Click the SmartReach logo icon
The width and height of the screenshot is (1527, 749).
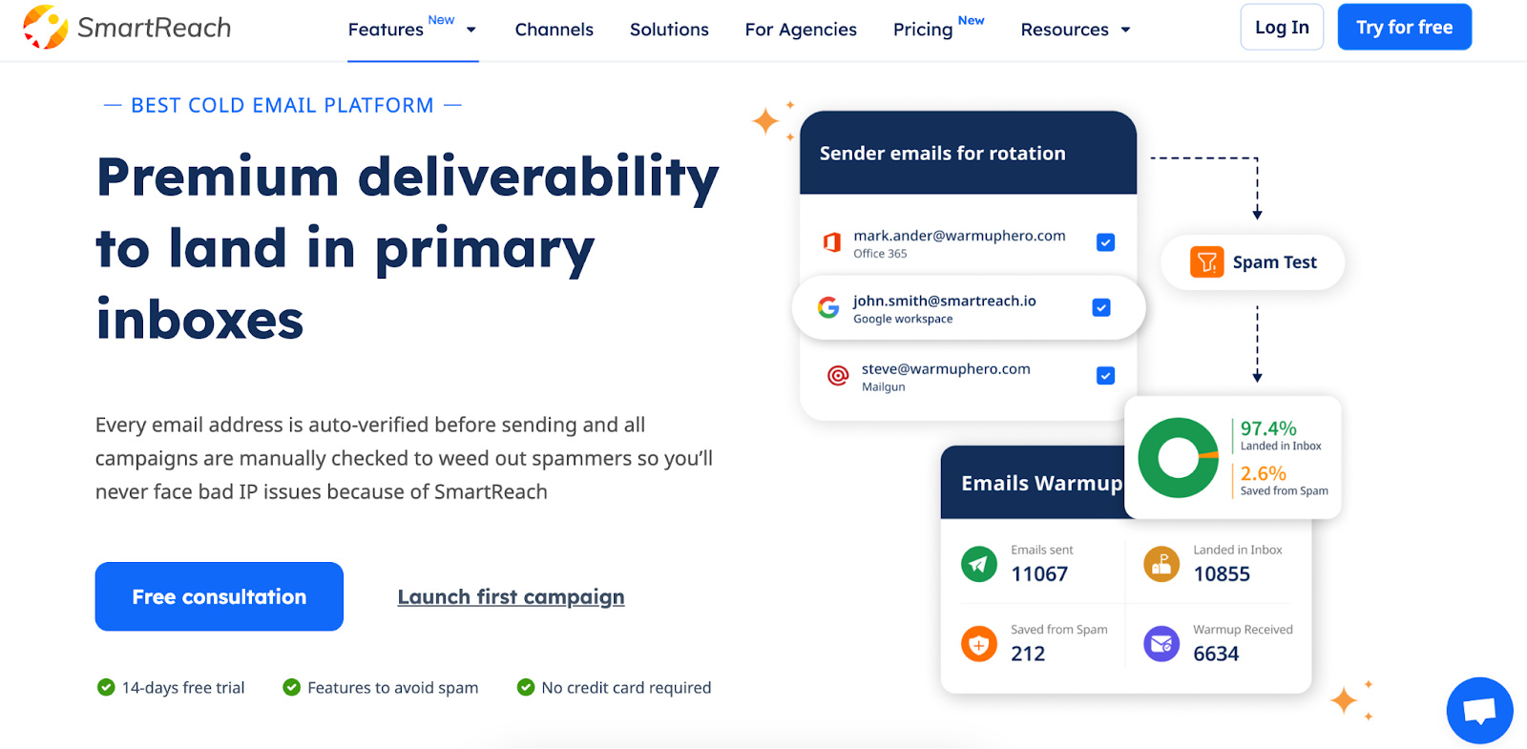click(45, 27)
